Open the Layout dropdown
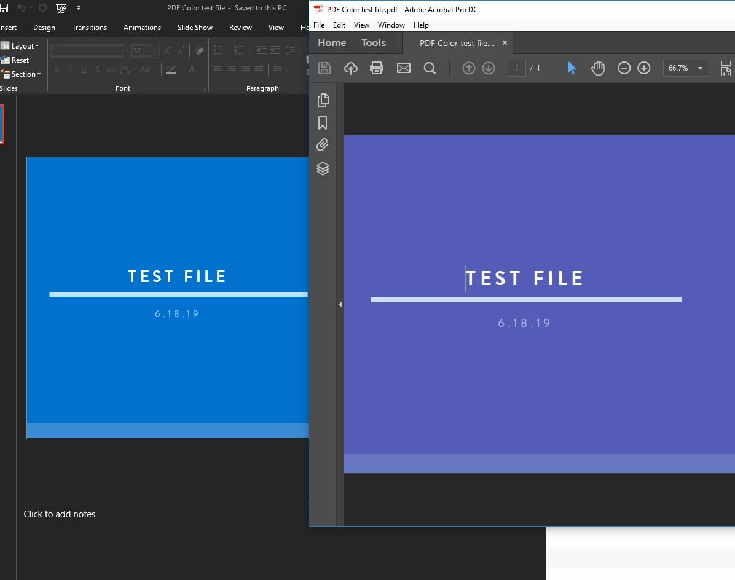 (x=20, y=46)
